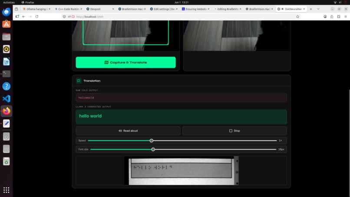
Task: Click the Read aloud button
Action: [x=128, y=131]
